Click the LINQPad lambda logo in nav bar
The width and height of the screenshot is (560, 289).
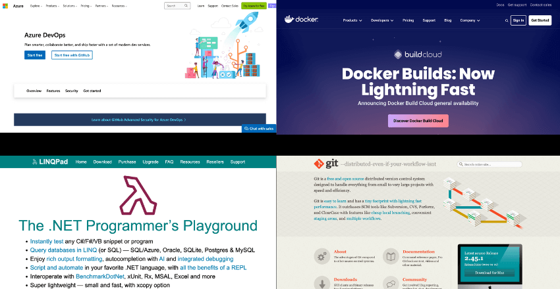tap(35, 162)
